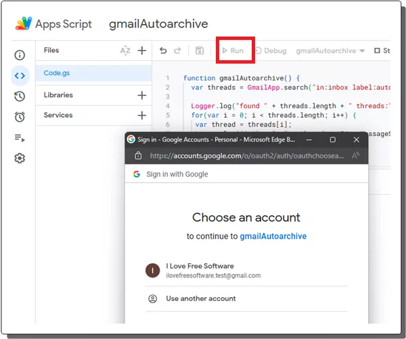This screenshot has width=406, height=339.
Task: Click the Redo arrow in toolbar
Action: [x=178, y=51]
